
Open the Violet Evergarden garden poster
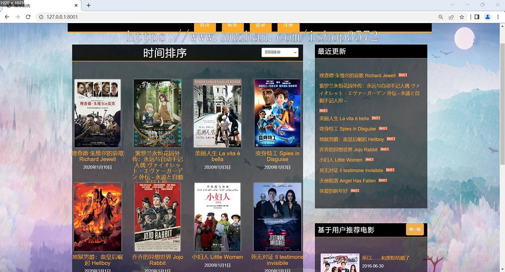158,114
